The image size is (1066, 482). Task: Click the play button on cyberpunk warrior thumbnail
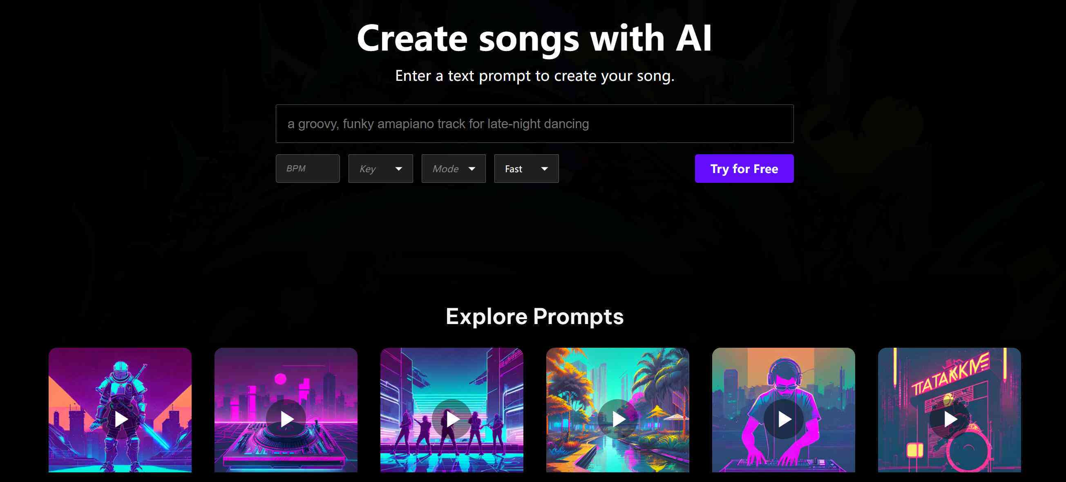coord(121,419)
